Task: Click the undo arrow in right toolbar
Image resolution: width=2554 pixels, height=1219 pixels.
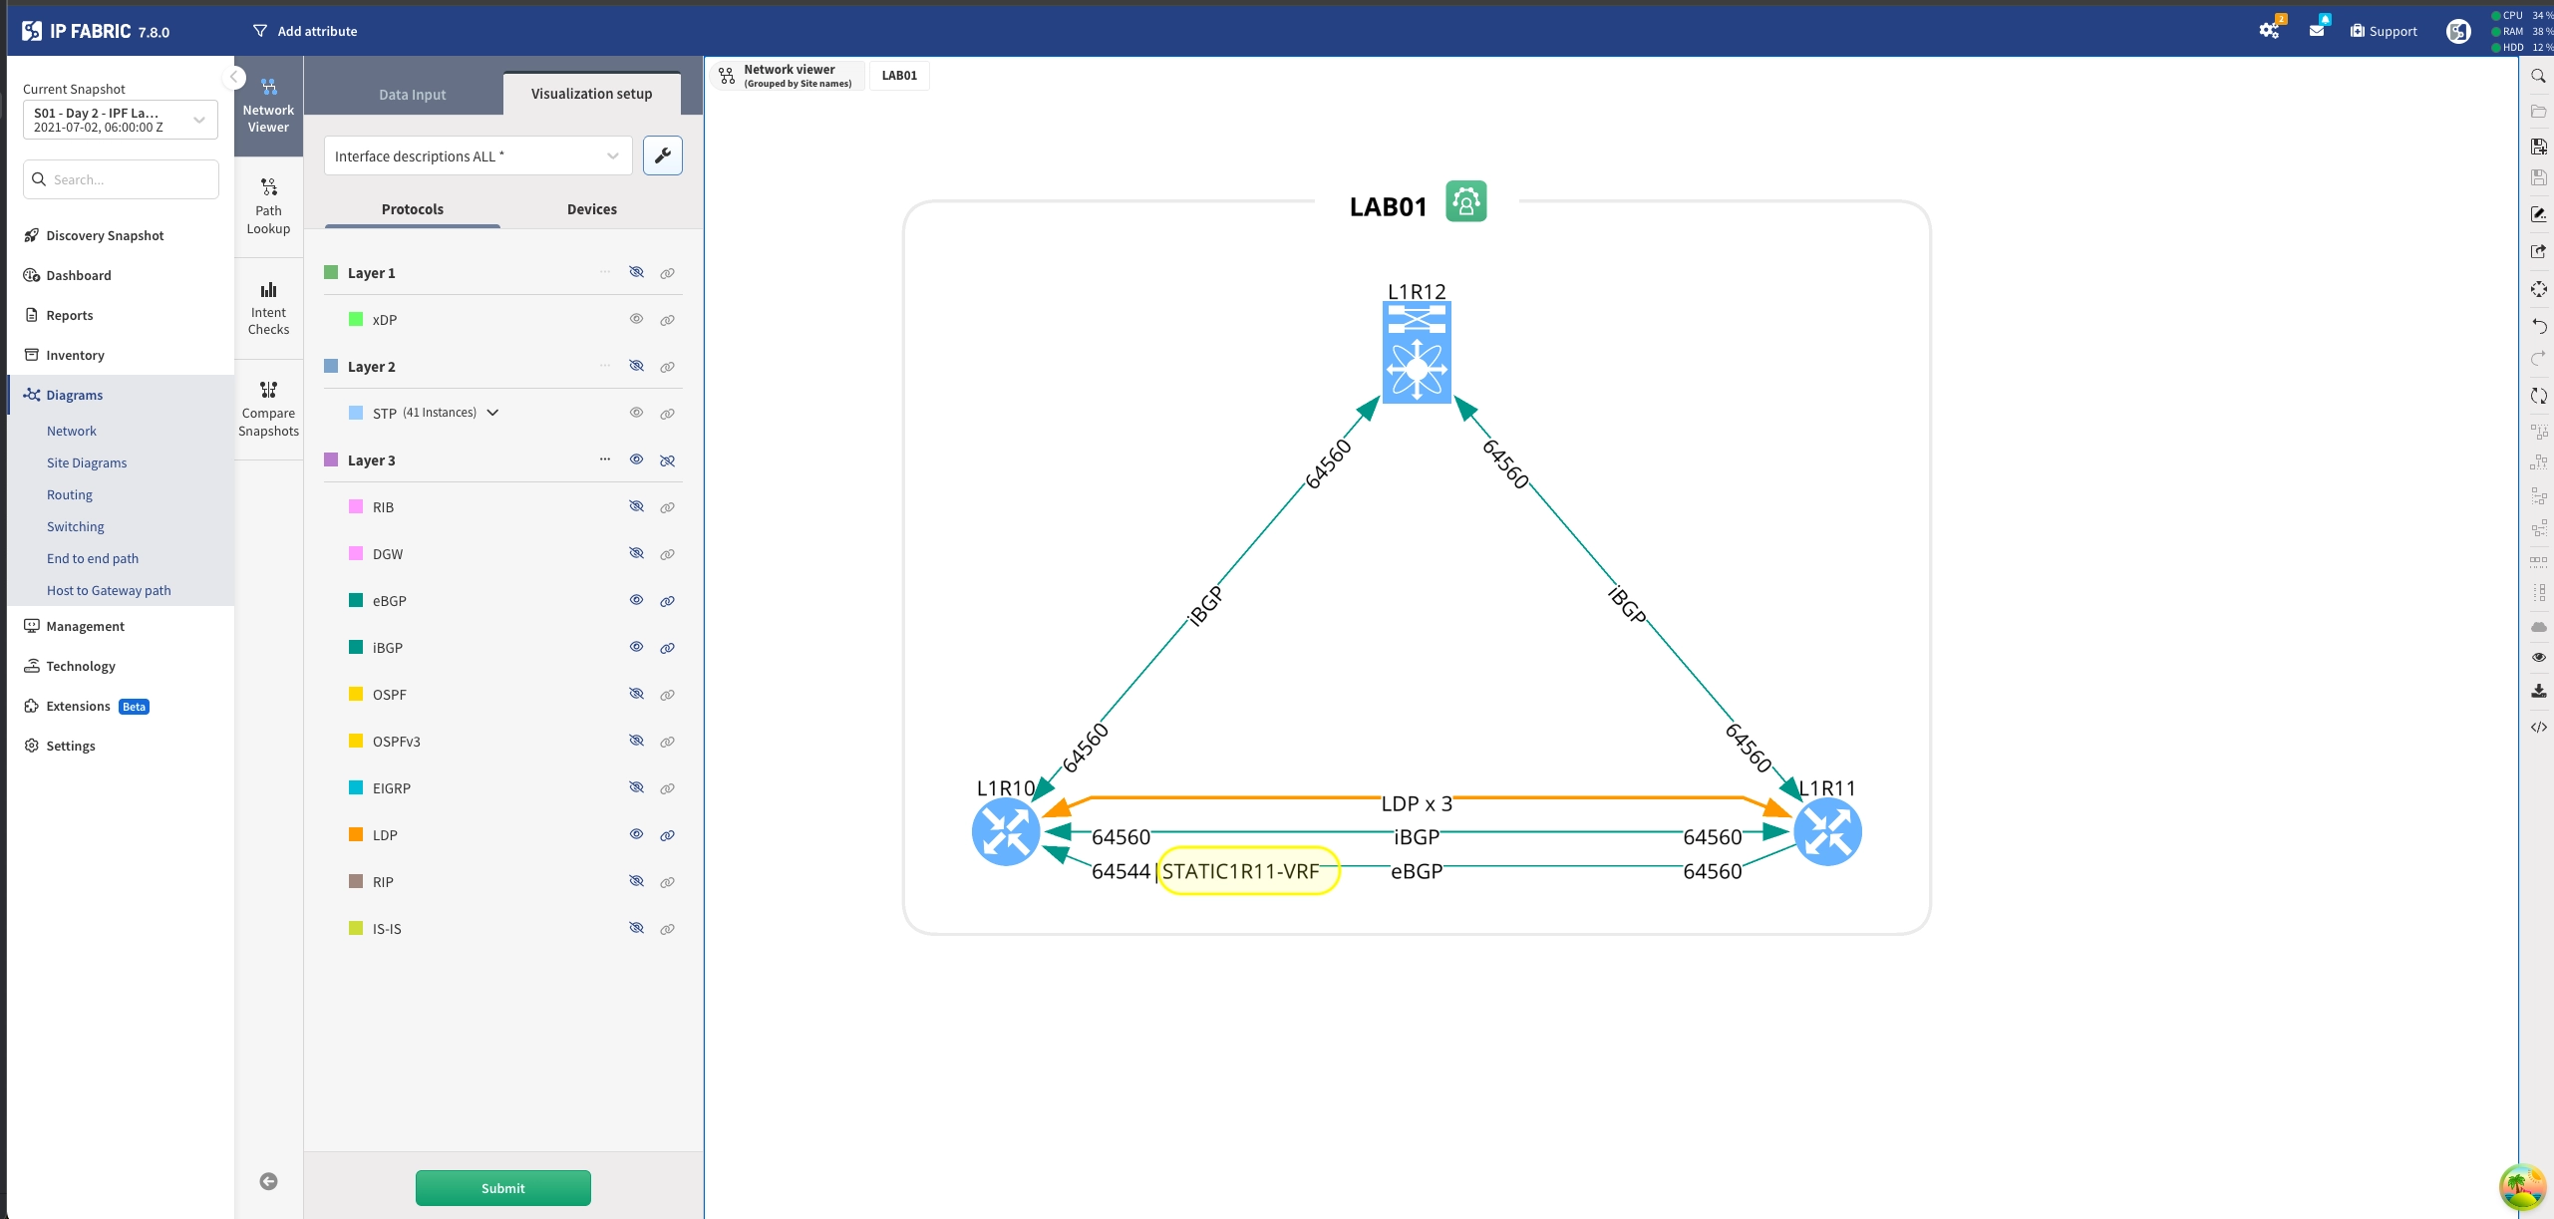Action: pyautogui.click(x=2538, y=326)
